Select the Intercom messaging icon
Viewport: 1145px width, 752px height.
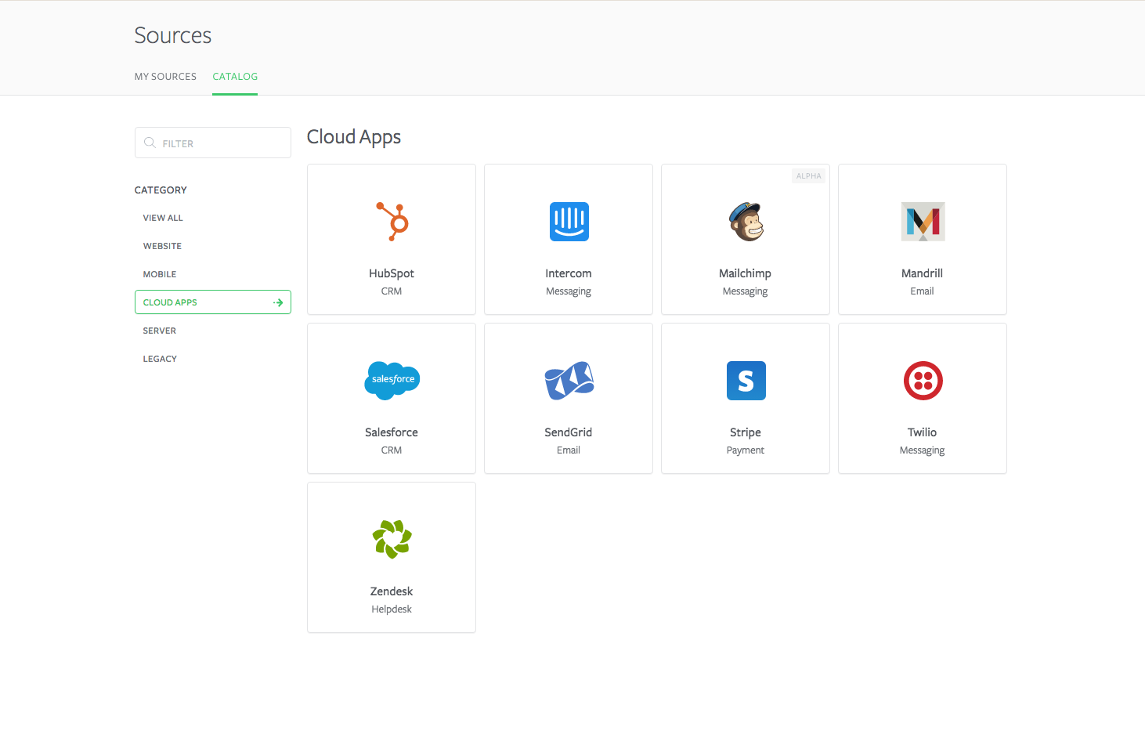569,222
